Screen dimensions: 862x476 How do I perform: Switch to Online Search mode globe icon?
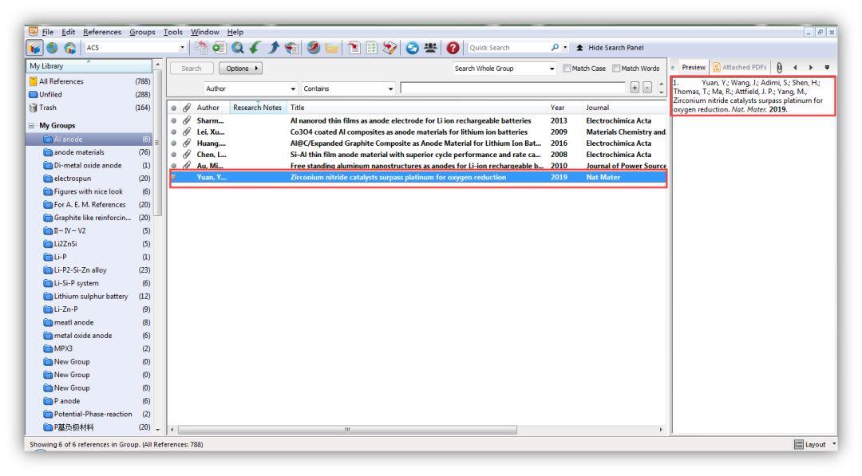(52, 48)
